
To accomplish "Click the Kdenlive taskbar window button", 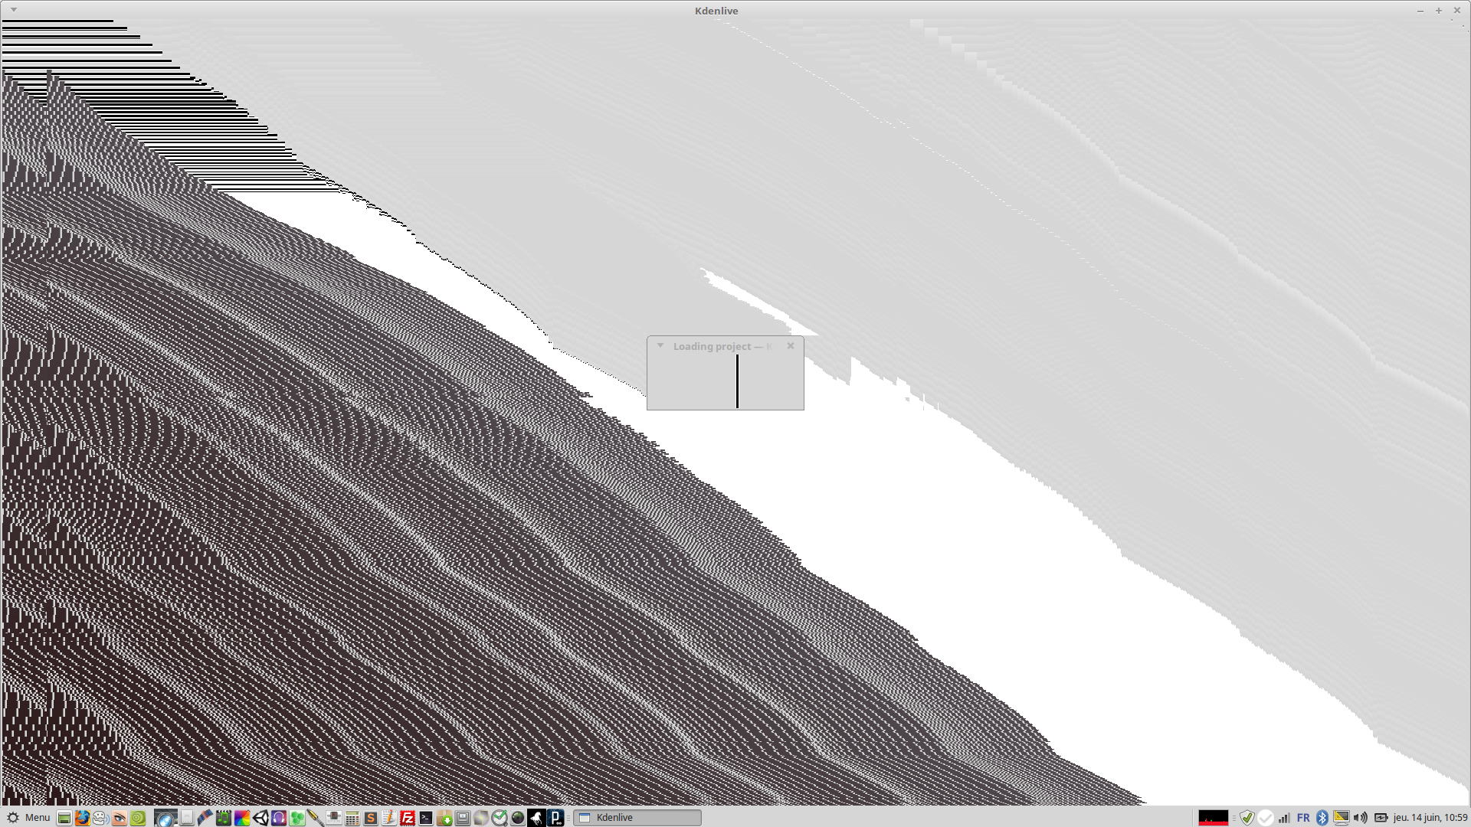I will pyautogui.click(x=637, y=817).
